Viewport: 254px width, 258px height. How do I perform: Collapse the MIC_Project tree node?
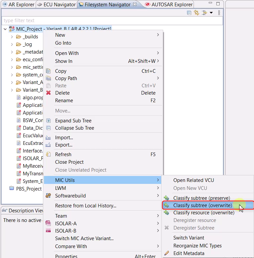tap(5, 29)
